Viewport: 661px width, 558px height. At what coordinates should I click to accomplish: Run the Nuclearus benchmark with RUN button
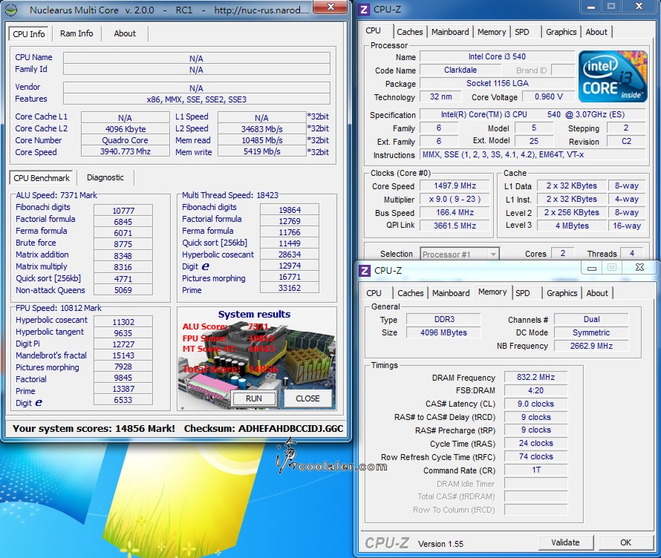pyautogui.click(x=254, y=398)
